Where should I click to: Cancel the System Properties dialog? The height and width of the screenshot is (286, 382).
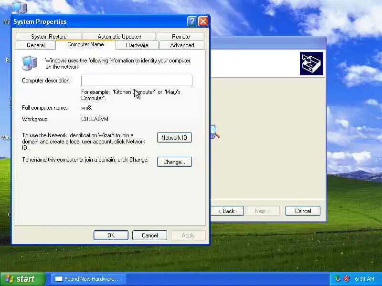(x=149, y=235)
